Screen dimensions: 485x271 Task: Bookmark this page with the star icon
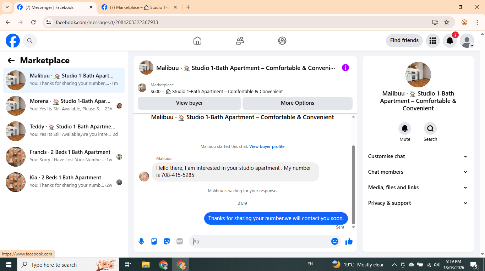(447, 22)
